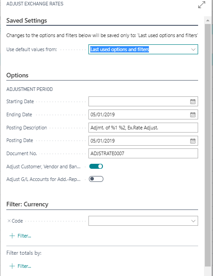This screenshot has height=276, width=213.
Task: Open the Starting Date calendar picker
Action: [x=193, y=101]
